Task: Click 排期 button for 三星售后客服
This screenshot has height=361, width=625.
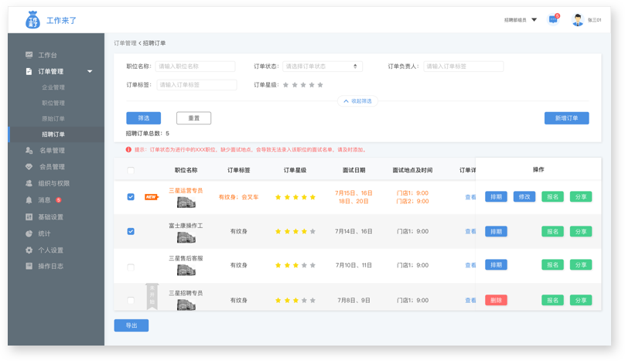Action: click(496, 265)
